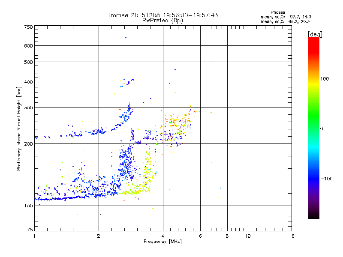343x257 pixels.
Task: Click the black bottom of the phase colorbar
Action: [314, 215]
